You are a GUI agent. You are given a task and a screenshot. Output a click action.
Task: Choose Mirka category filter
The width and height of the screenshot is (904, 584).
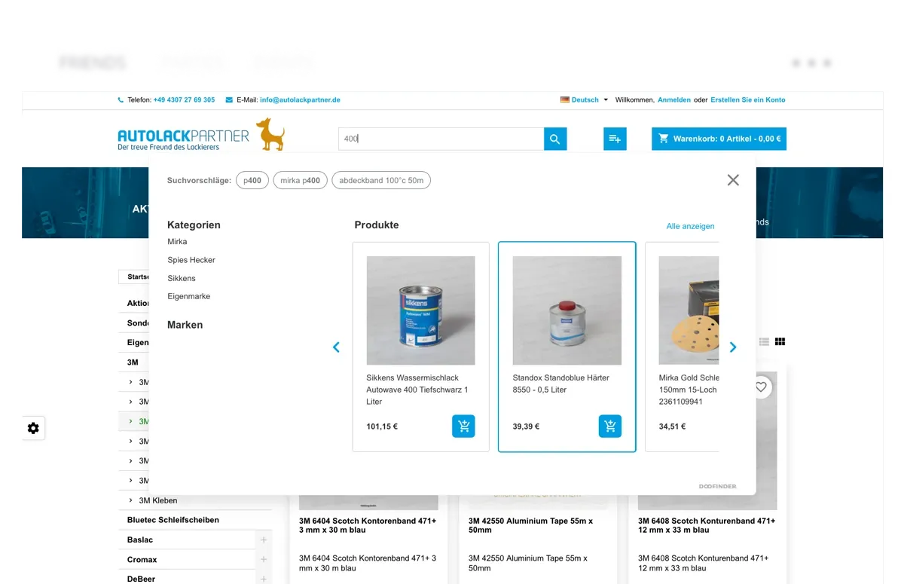pos(177,242)
